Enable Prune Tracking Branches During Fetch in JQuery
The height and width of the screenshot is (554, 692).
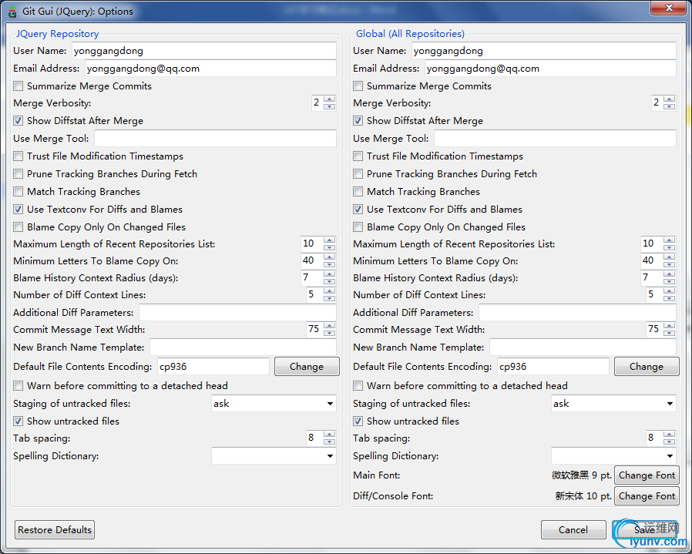click(18, 174)
